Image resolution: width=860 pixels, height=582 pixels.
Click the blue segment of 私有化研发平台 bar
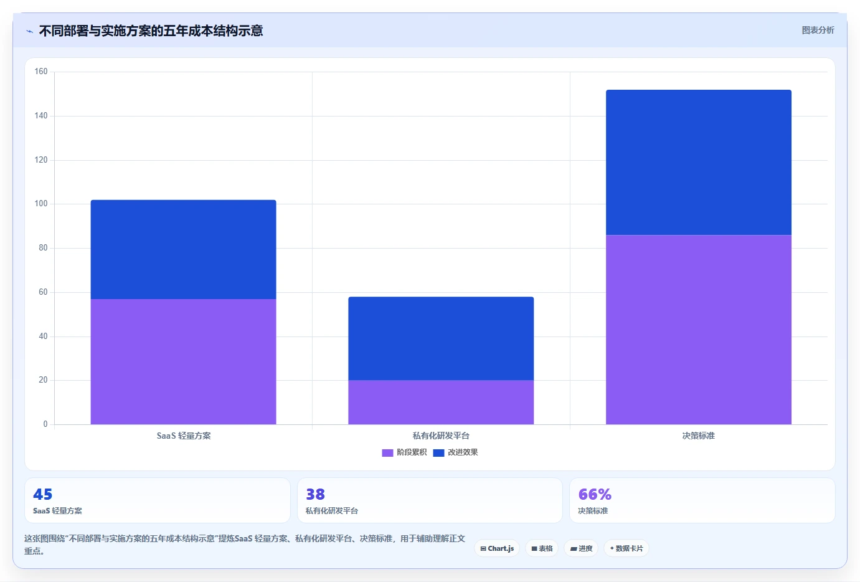pos(441,338)
